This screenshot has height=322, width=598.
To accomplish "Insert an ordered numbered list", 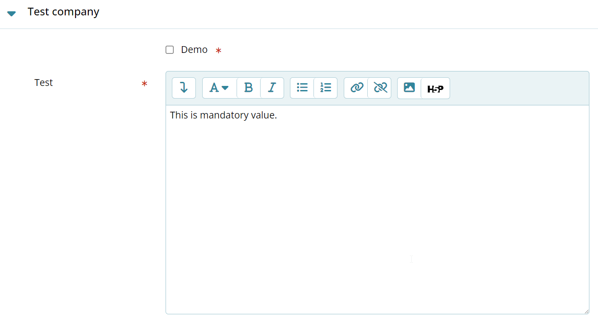I will (x=326, y=88).
